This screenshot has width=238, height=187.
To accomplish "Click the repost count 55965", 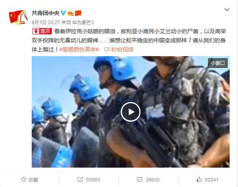I will [93, 180].
